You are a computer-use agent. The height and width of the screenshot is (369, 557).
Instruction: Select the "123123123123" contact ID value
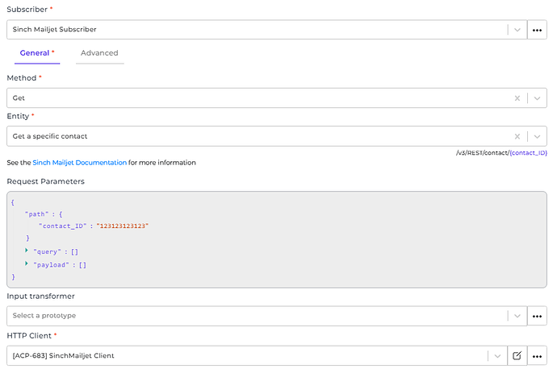click(123, 226)
